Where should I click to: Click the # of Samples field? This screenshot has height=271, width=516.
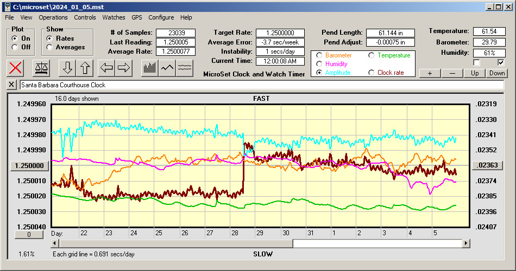[x=176, y=33]
